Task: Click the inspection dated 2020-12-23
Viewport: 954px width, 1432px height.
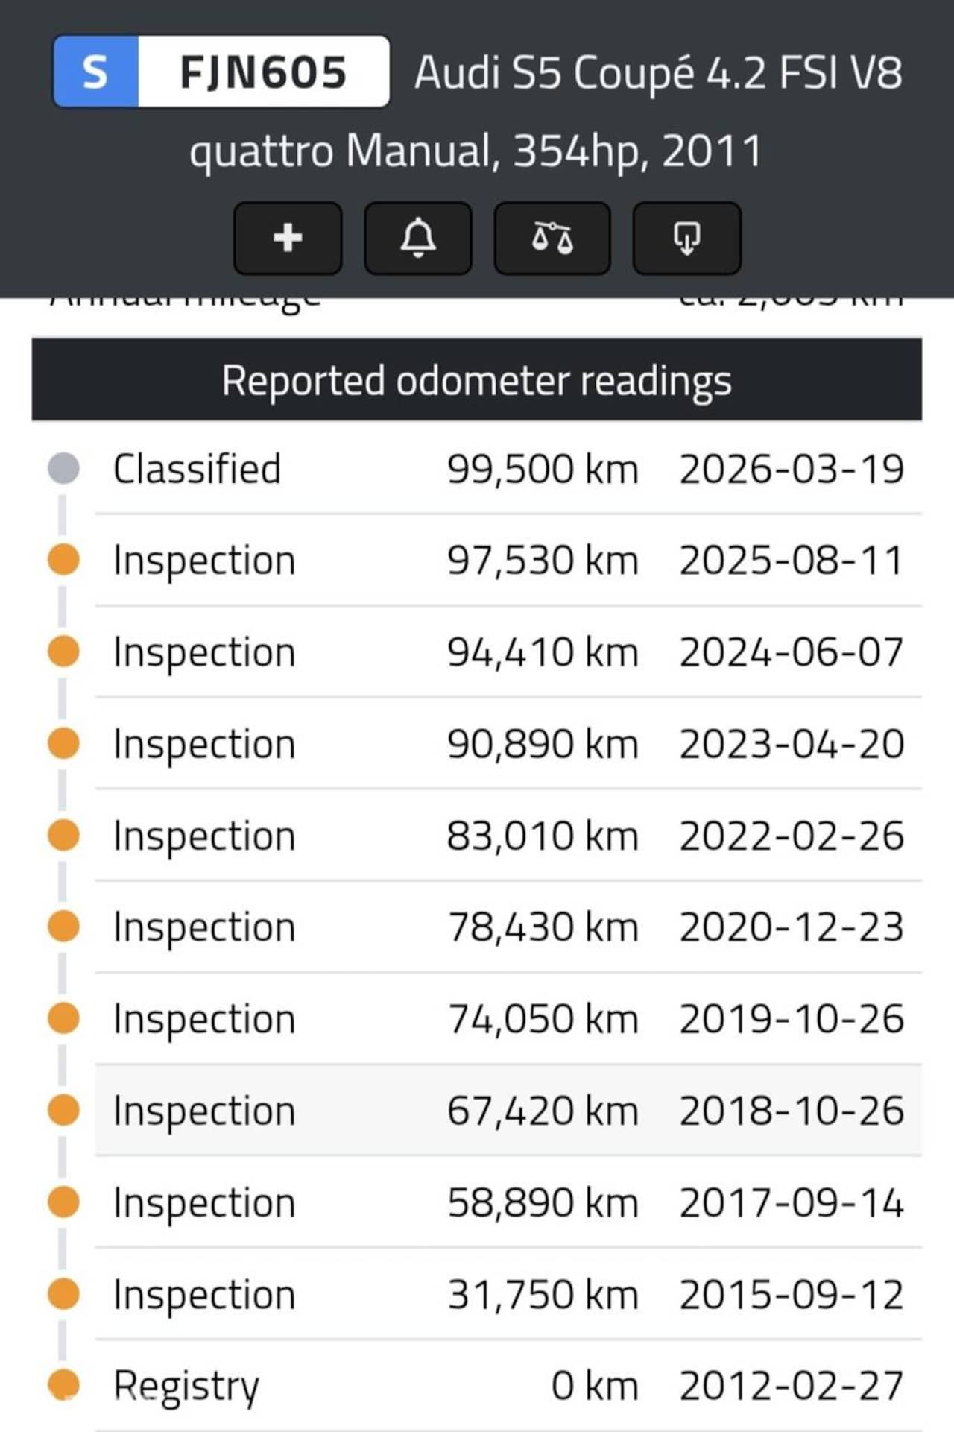Action: [507, 927]
